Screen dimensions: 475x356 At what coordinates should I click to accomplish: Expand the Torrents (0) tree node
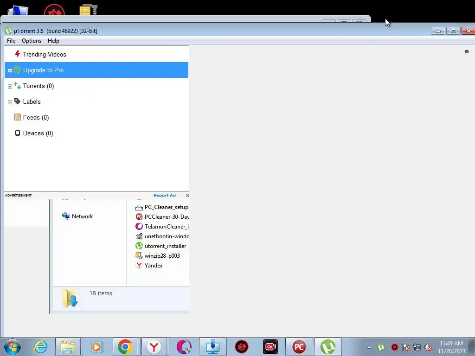(x=10, y=86)
